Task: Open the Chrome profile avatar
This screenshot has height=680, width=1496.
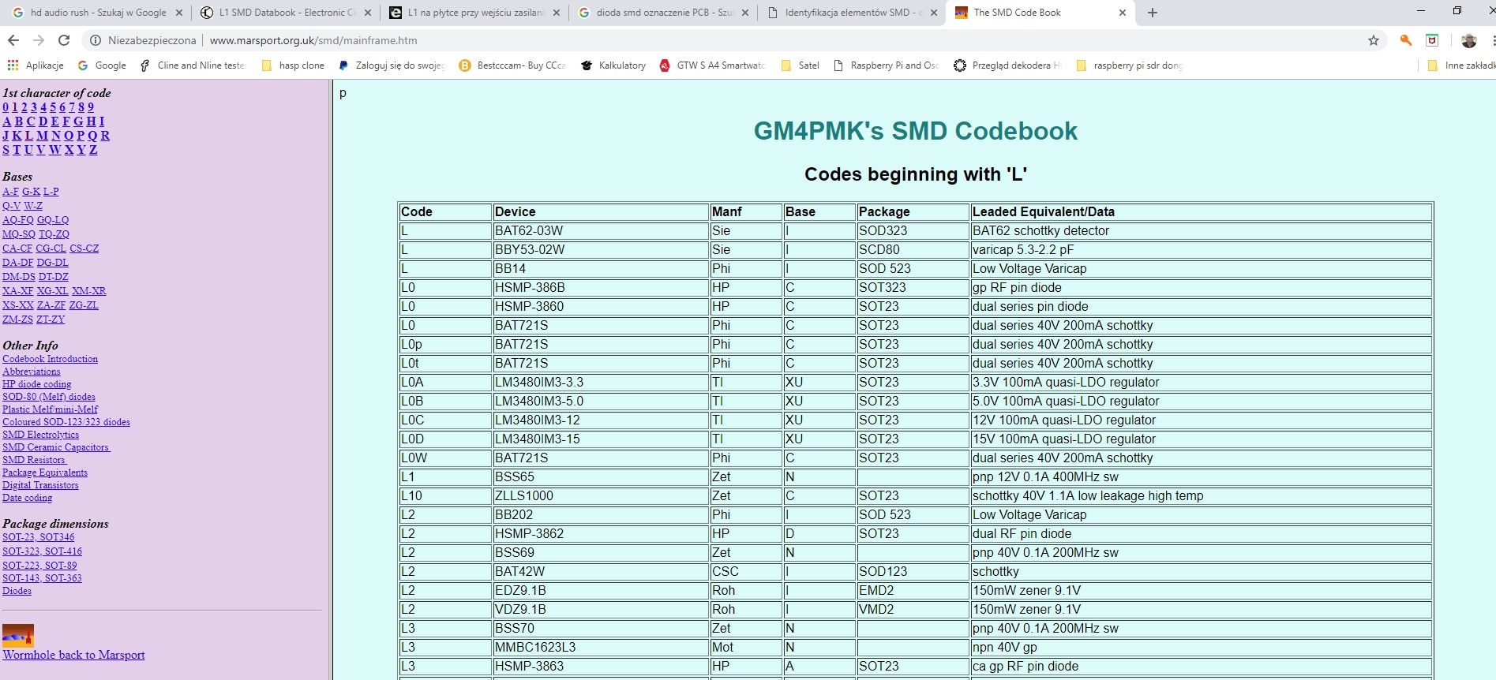Action: click(1469, 40)
